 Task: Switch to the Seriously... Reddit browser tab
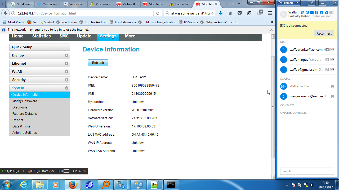click(x=74, y=4)
